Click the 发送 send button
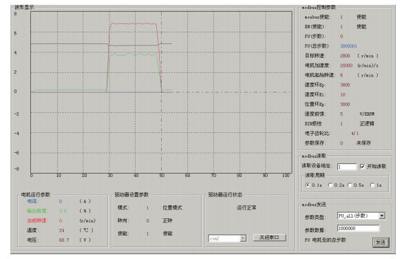Image resolution: width=402 pixels, height=259 pixels. [x=381, y=242]
